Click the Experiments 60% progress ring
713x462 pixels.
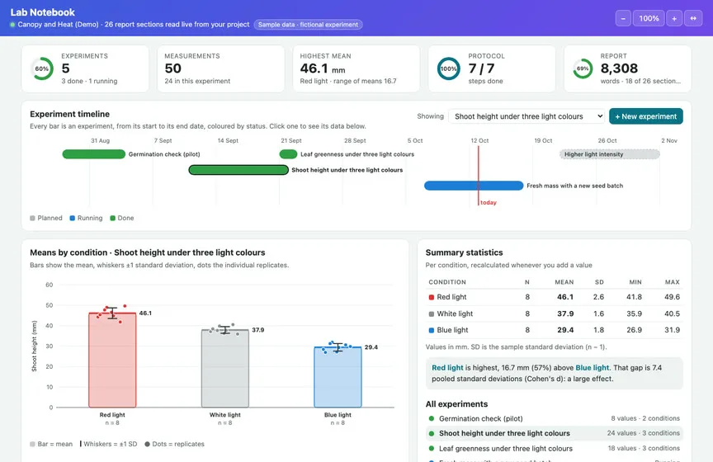tap(42, 68)
